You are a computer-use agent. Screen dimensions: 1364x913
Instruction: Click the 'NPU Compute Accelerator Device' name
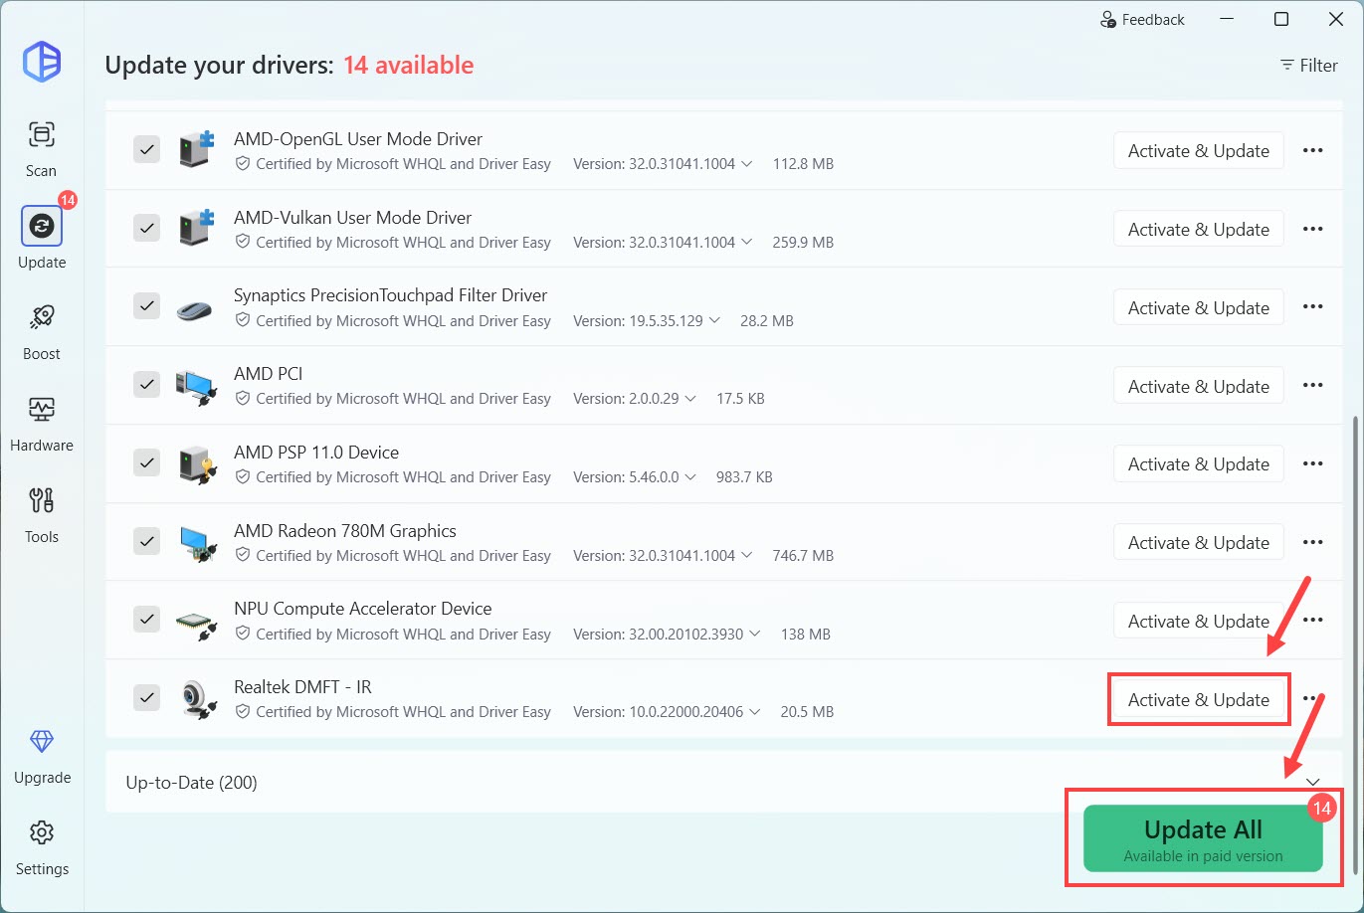(363, 609)
